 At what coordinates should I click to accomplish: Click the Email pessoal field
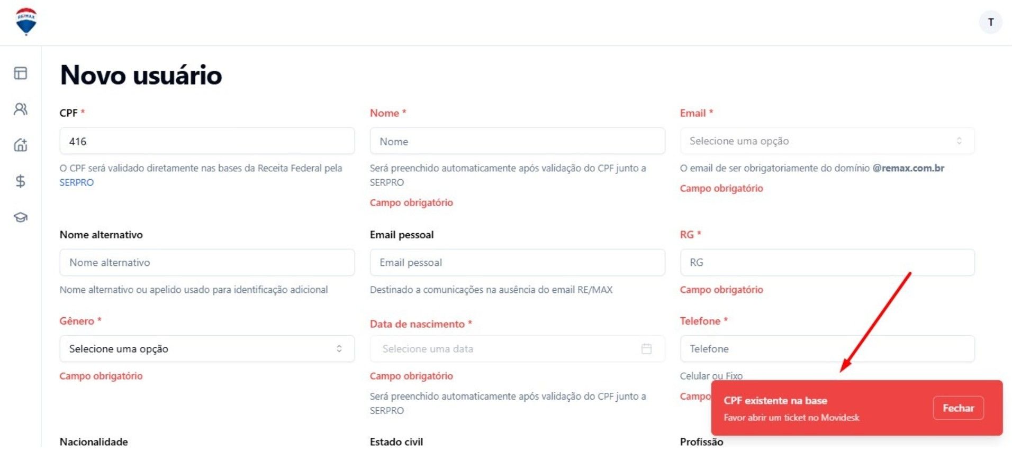point(517,263)
